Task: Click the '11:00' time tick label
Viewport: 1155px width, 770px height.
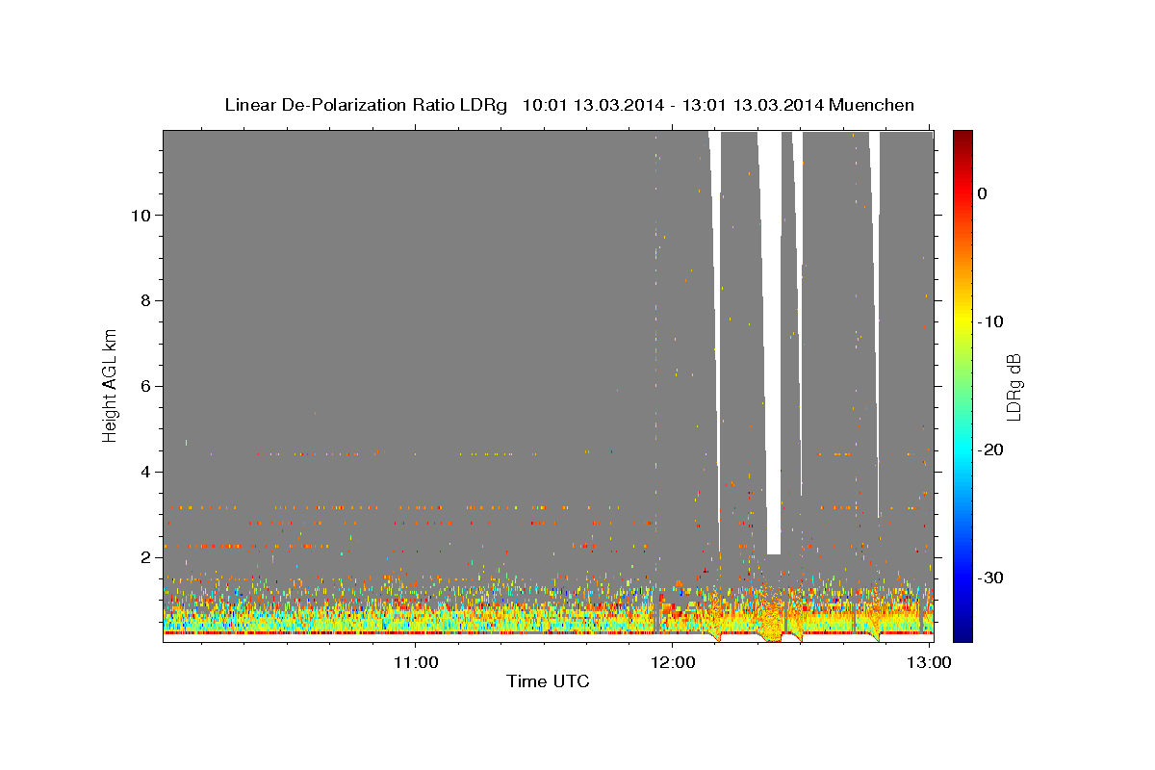Action: tap(416, 662)
